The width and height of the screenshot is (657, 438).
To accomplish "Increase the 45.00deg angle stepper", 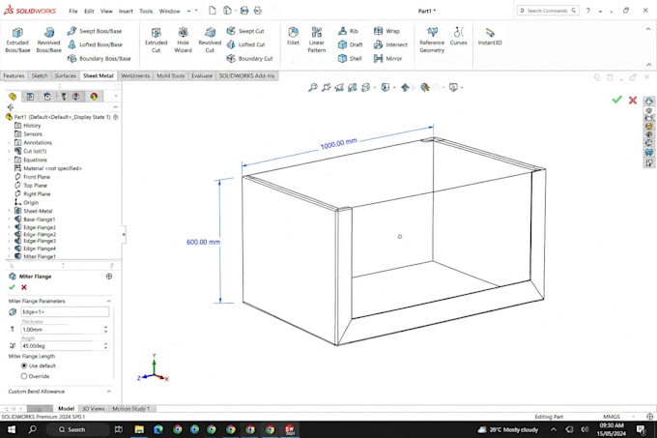I will point(105,343).
